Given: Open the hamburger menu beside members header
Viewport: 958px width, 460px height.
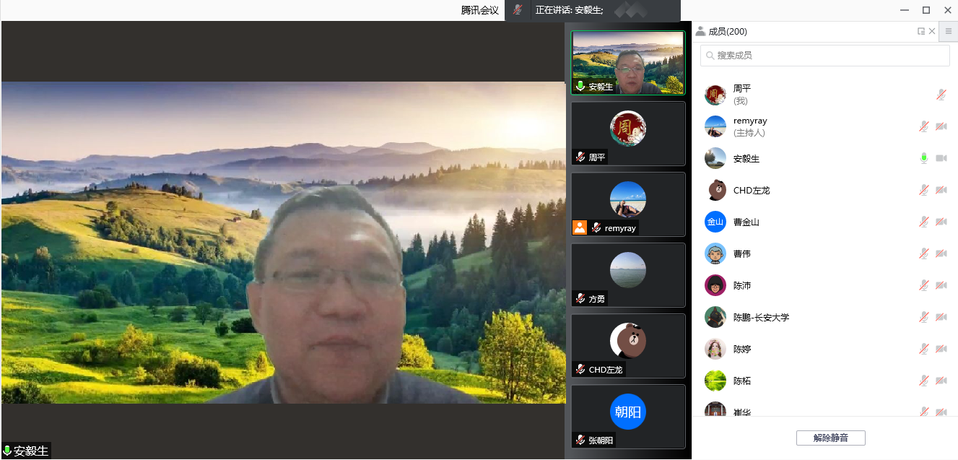Looking at the screenshot, I should pyautogui.click(x=949, y=31).
